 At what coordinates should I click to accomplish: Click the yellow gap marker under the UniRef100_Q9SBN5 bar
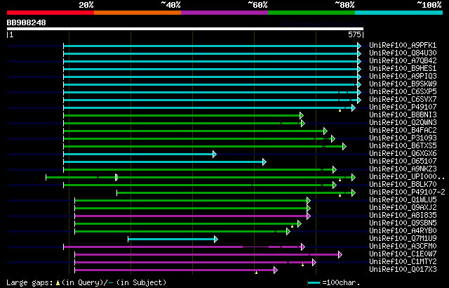tap(292, 226)
